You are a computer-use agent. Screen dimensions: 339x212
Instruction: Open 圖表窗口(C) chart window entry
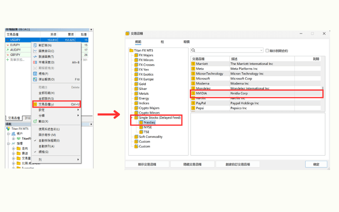(x=56, y=51)
